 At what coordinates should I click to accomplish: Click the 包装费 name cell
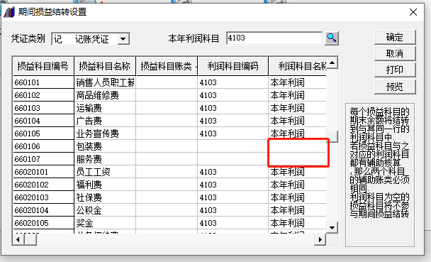coord(105,146)
